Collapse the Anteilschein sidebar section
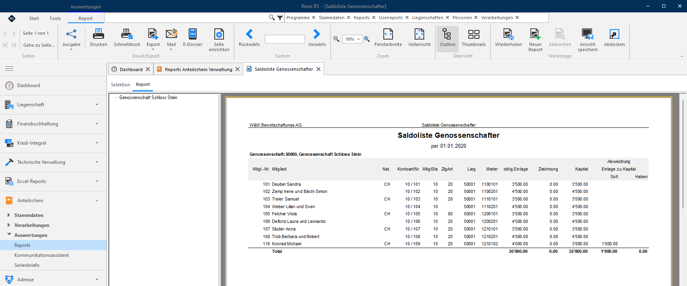This screenshot has width=687, height=286. pyautogui.click(x=53, y=201)
